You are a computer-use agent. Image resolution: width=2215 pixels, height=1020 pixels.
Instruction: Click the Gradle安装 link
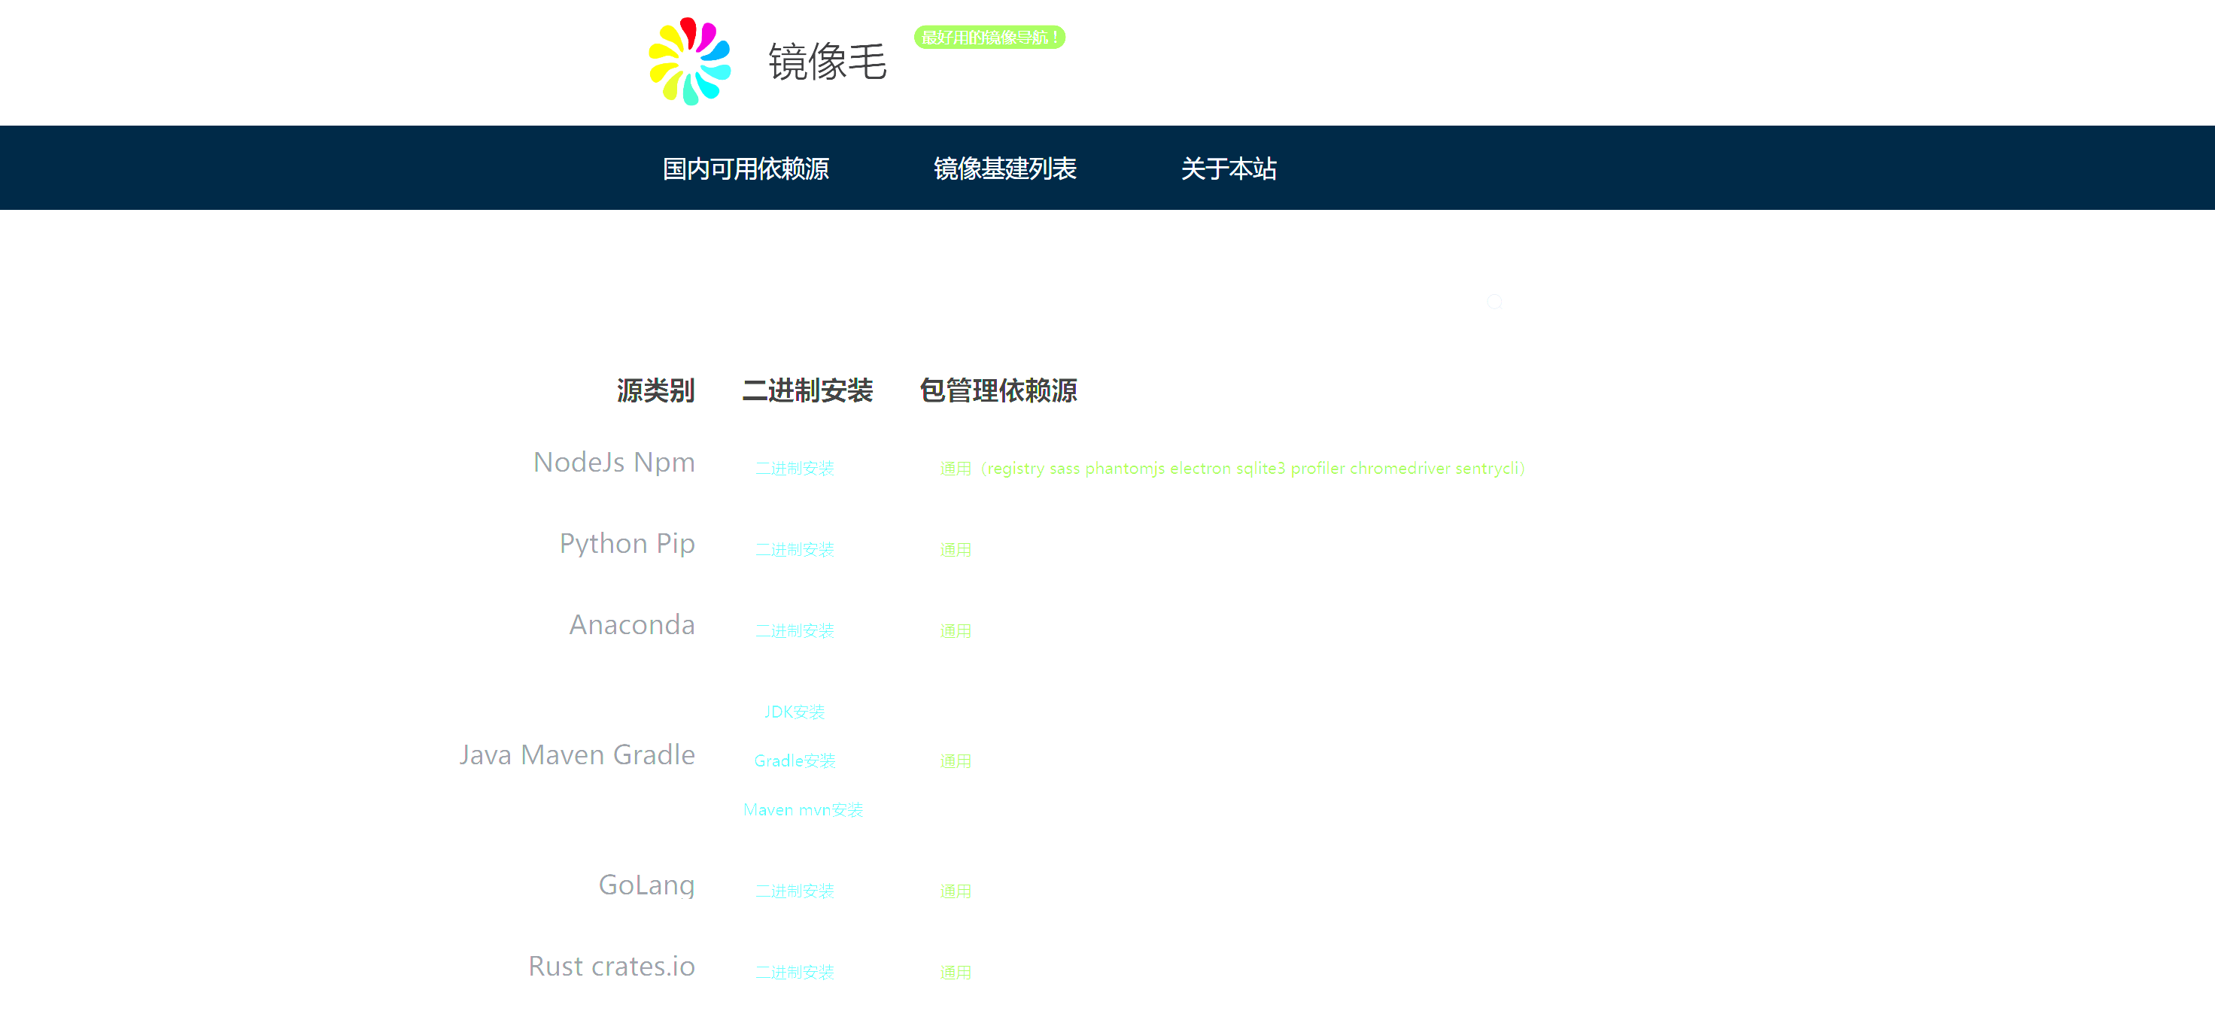pyautogui.click(x=794, y=761)
